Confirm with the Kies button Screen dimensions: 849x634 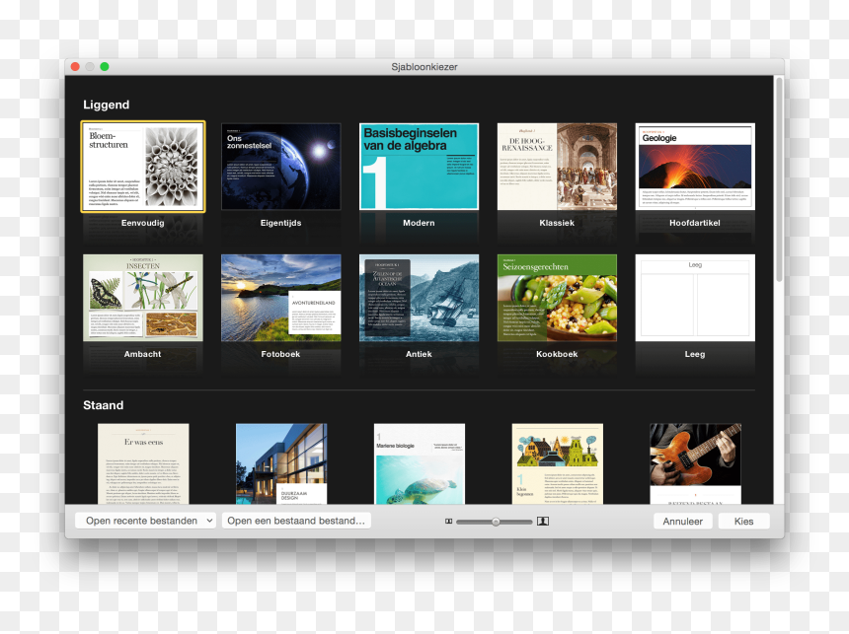pyautogui.click(x=744, y=522)
